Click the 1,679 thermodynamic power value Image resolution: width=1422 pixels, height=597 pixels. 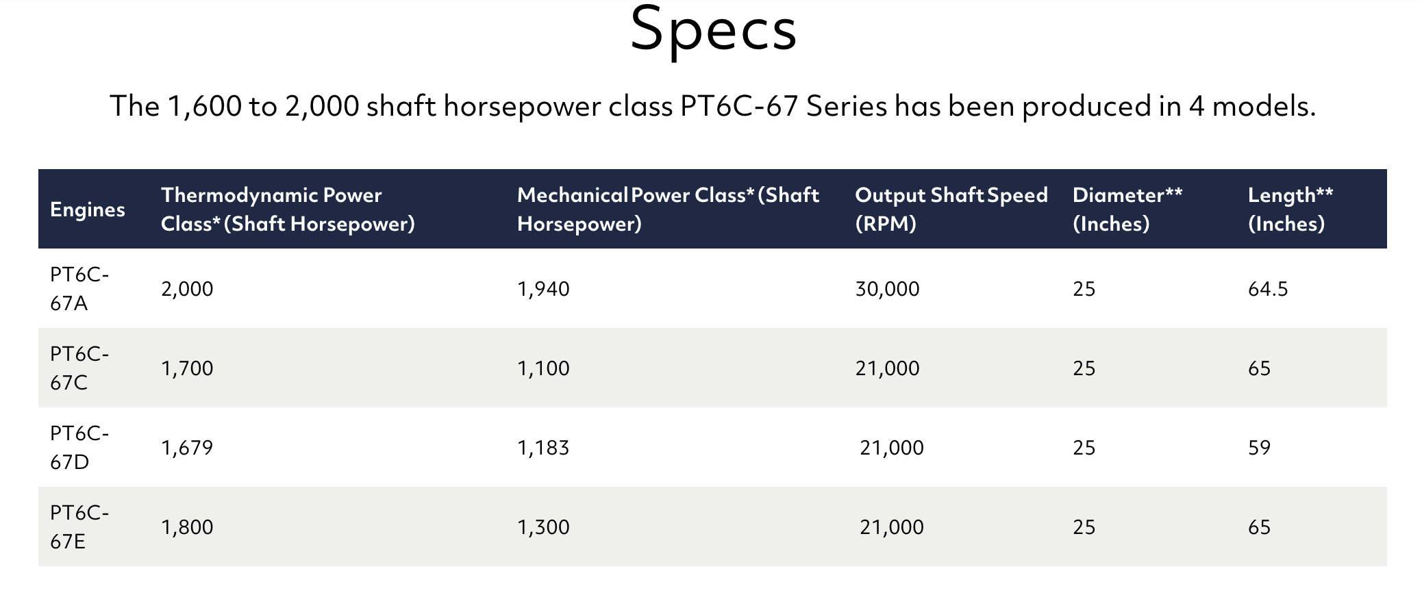tap(187, 448)
